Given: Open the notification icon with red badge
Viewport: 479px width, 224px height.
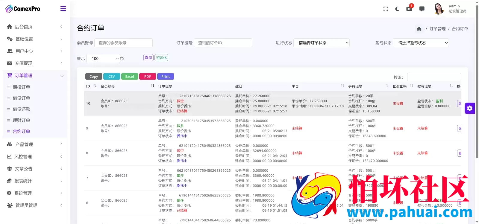Looking at the screenshot, I should [409, 8].
